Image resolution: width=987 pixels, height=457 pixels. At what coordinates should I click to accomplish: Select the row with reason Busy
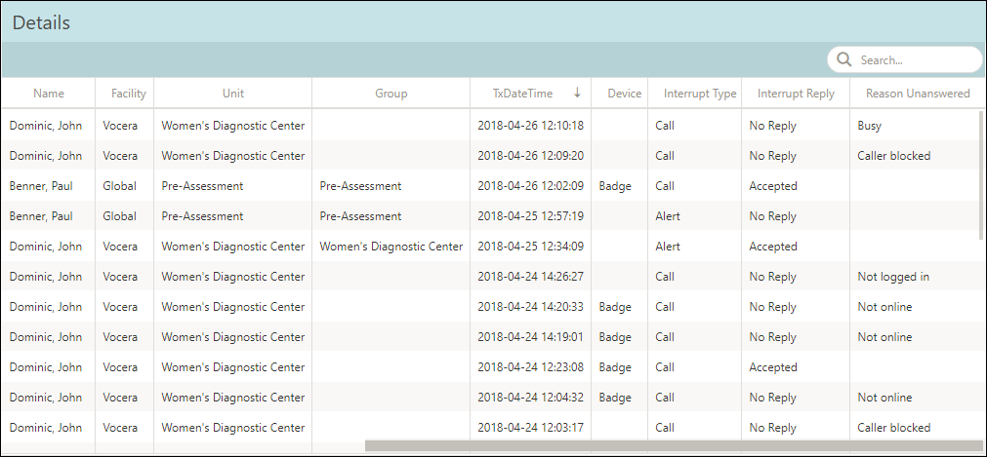pos(491,125)
